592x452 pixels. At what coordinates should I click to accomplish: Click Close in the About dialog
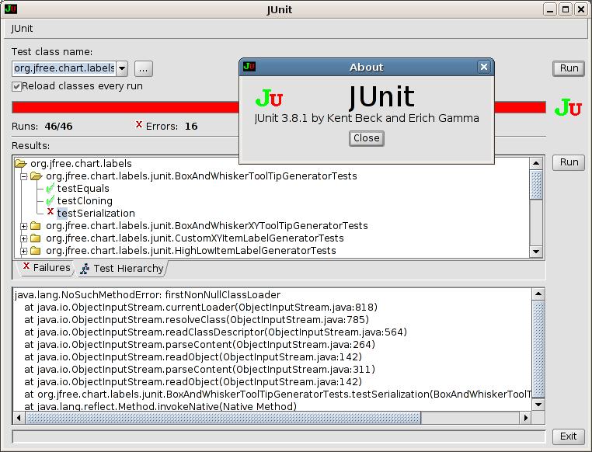366,138
